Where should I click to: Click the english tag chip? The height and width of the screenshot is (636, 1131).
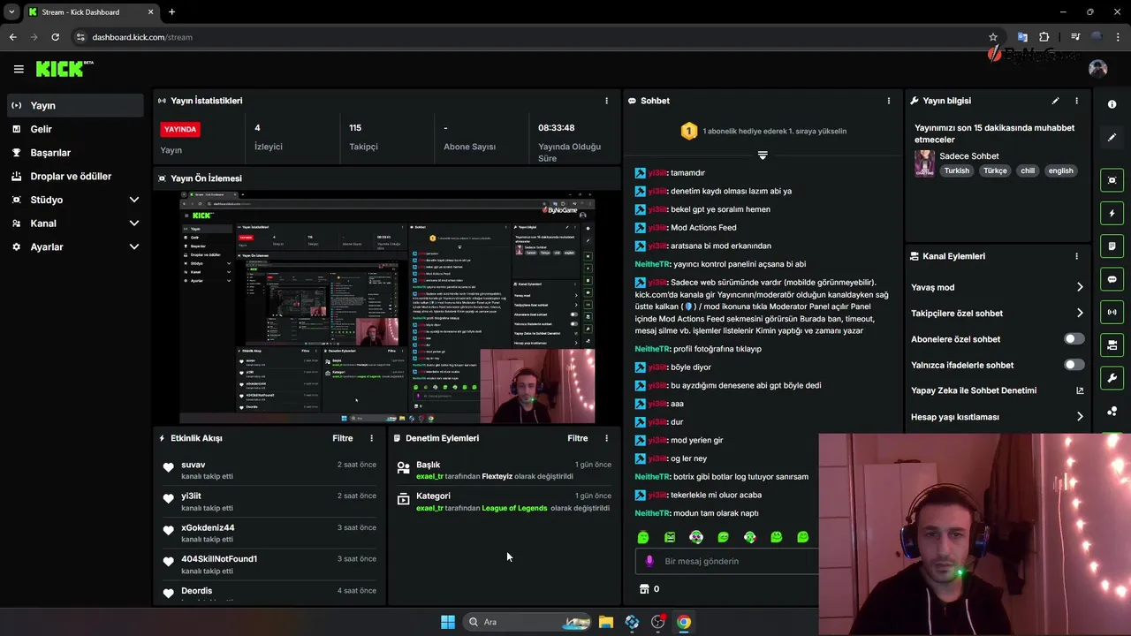(1060, 171)
